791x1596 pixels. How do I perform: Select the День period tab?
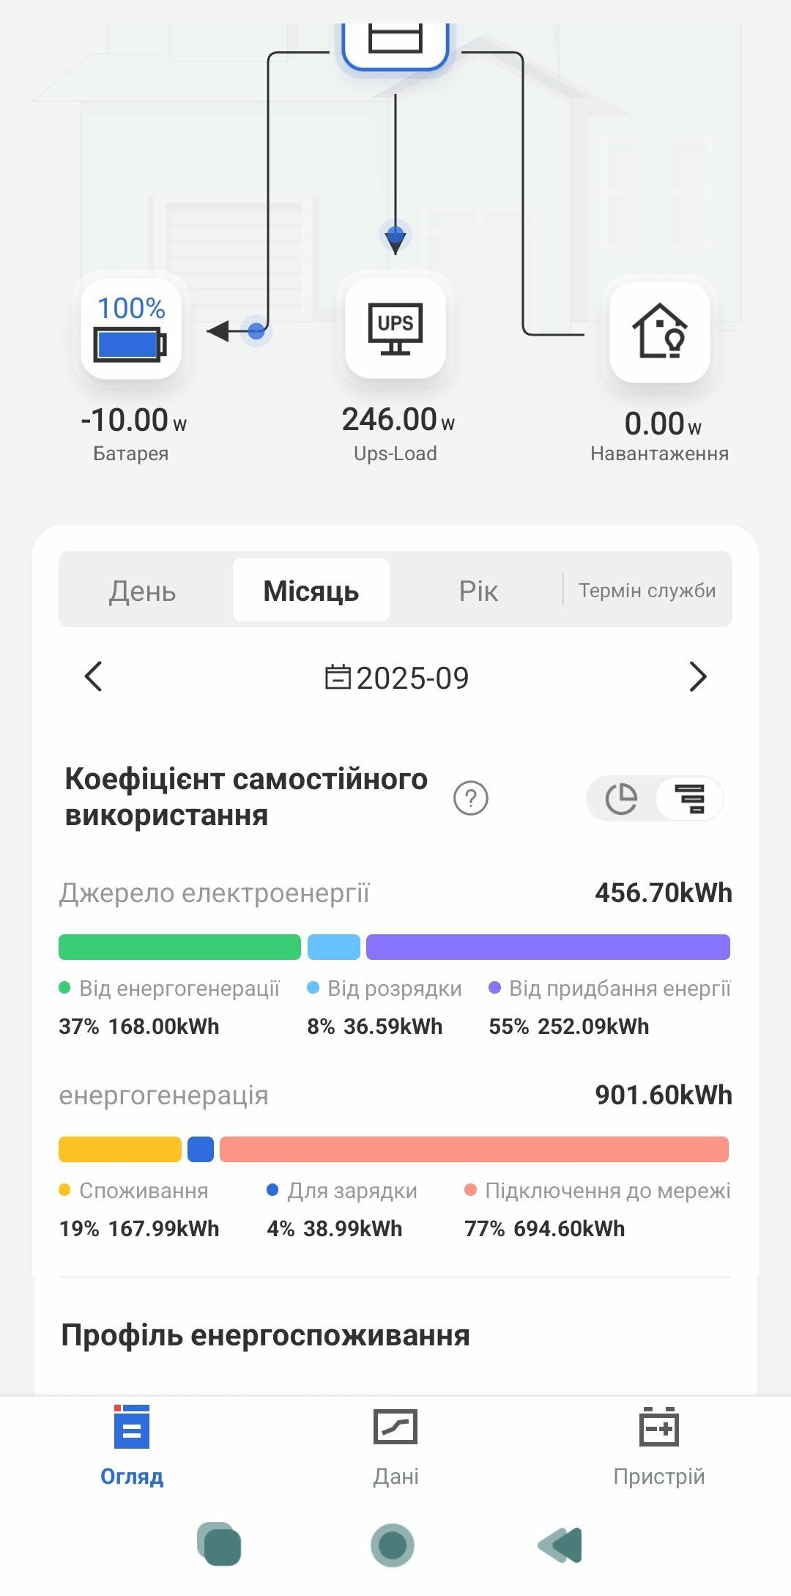click(143, 591)
